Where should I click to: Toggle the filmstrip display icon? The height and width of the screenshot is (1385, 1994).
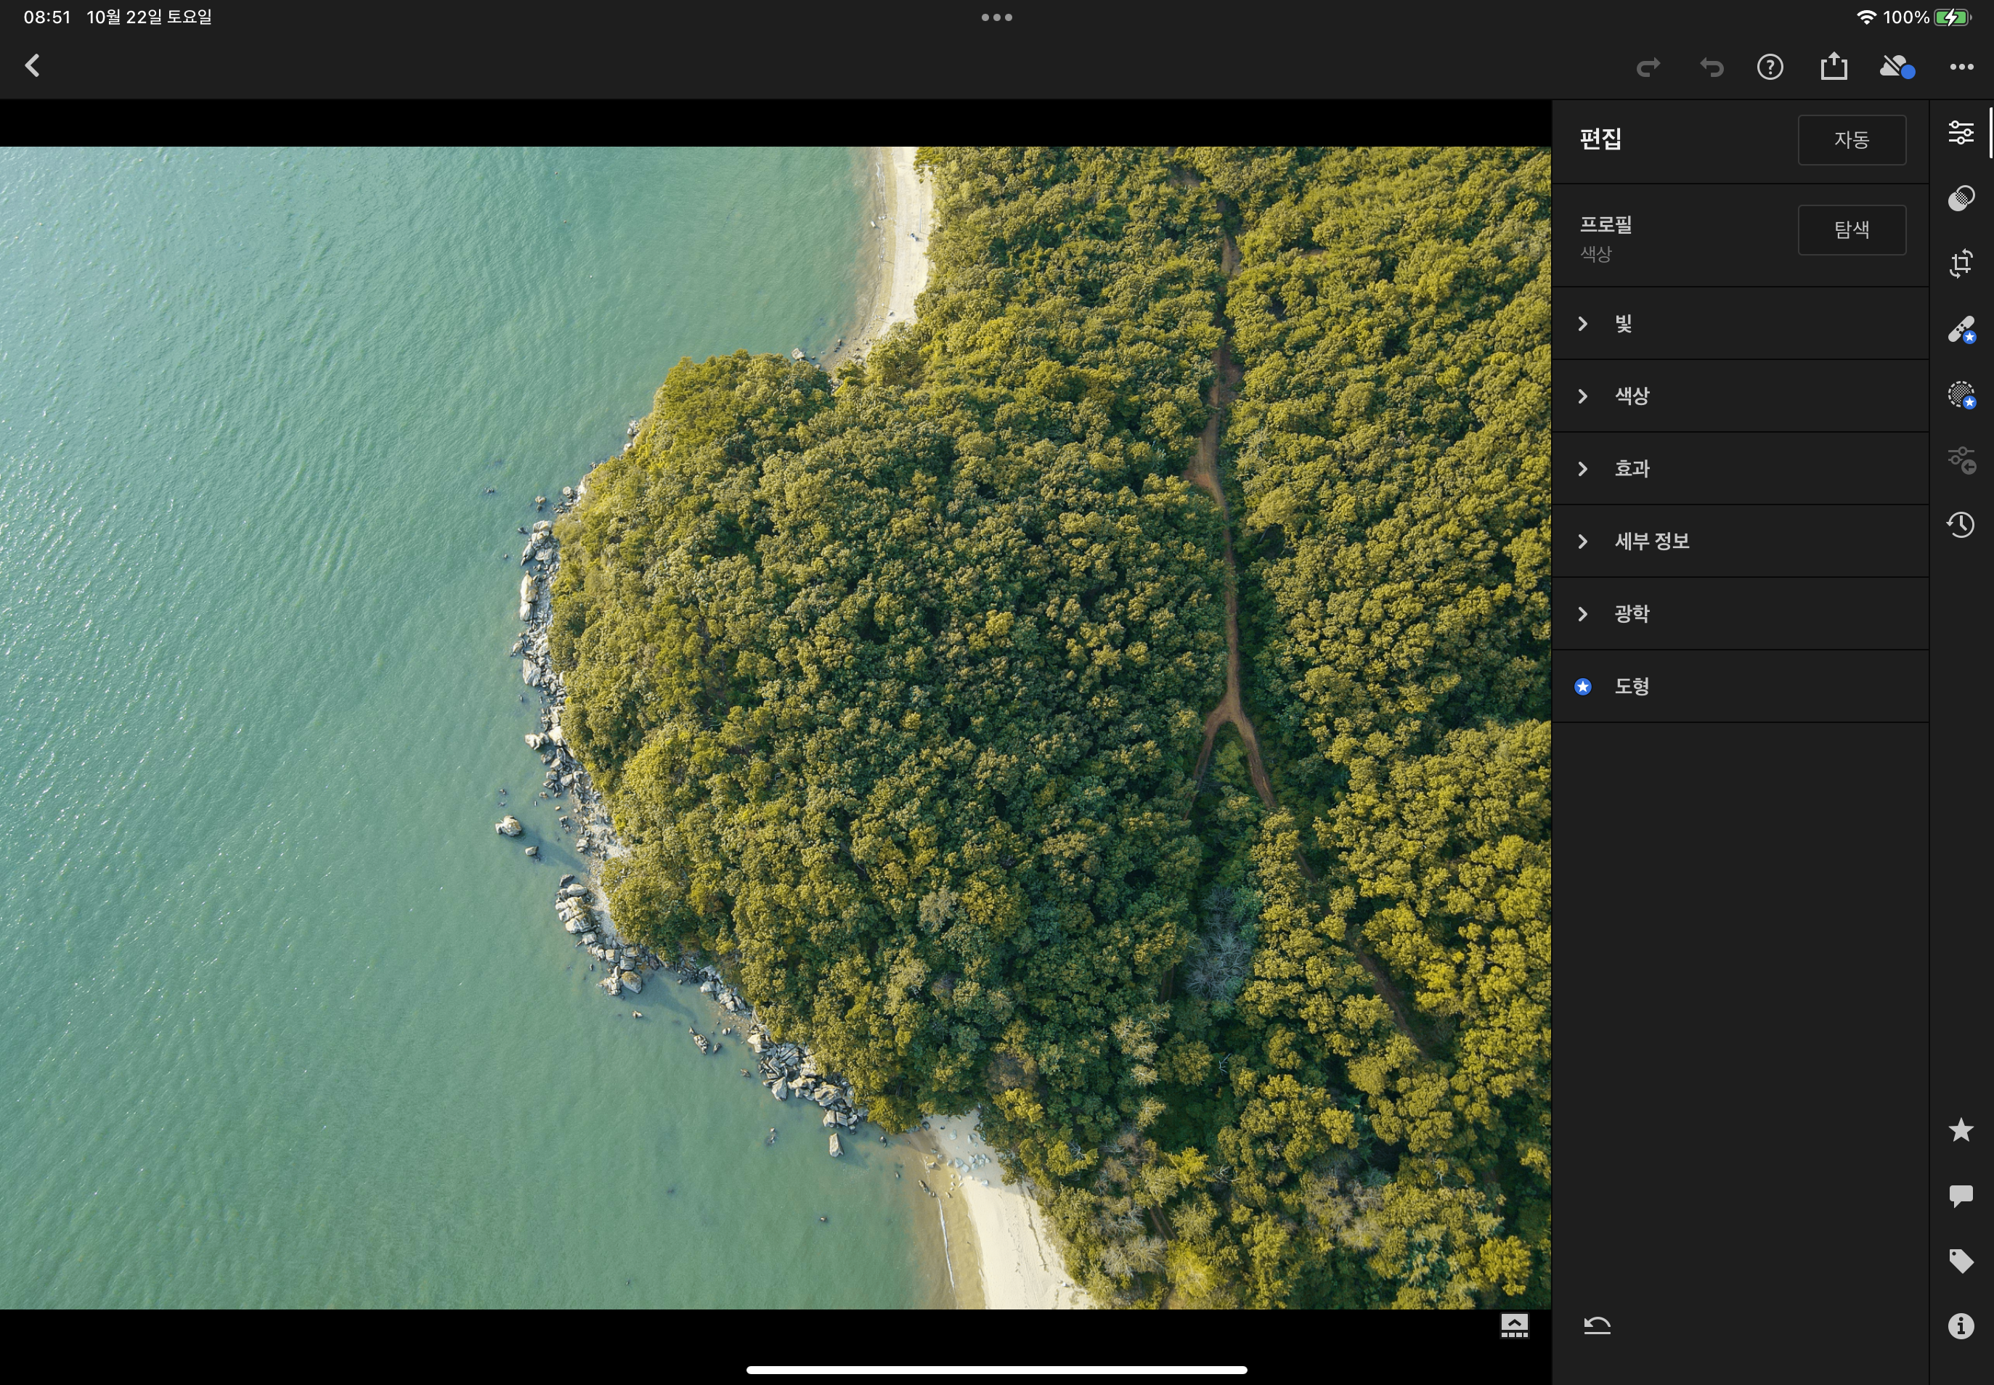pos(1514,1325)
